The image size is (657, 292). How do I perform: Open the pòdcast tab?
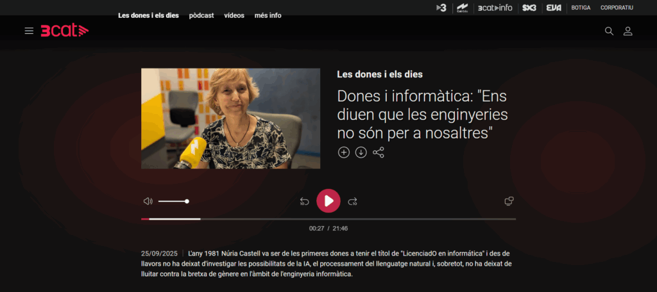tap(201, 15)
